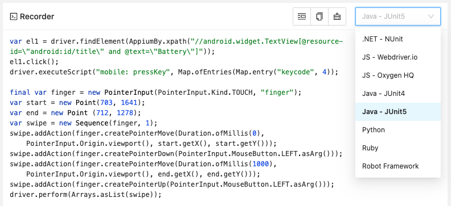Pick Java - JUnit4 from list

point(398,94)
